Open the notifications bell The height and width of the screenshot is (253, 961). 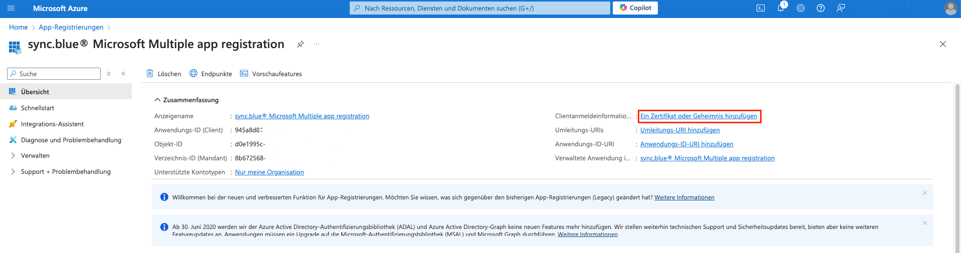click(780, 9)
